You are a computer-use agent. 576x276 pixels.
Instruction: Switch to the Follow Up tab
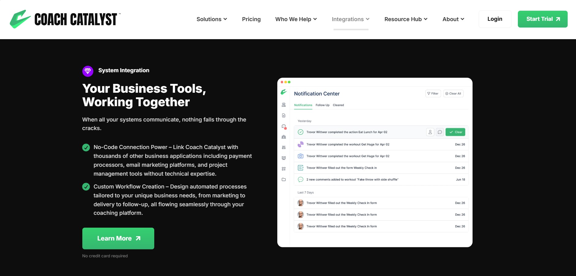[322, 105]
